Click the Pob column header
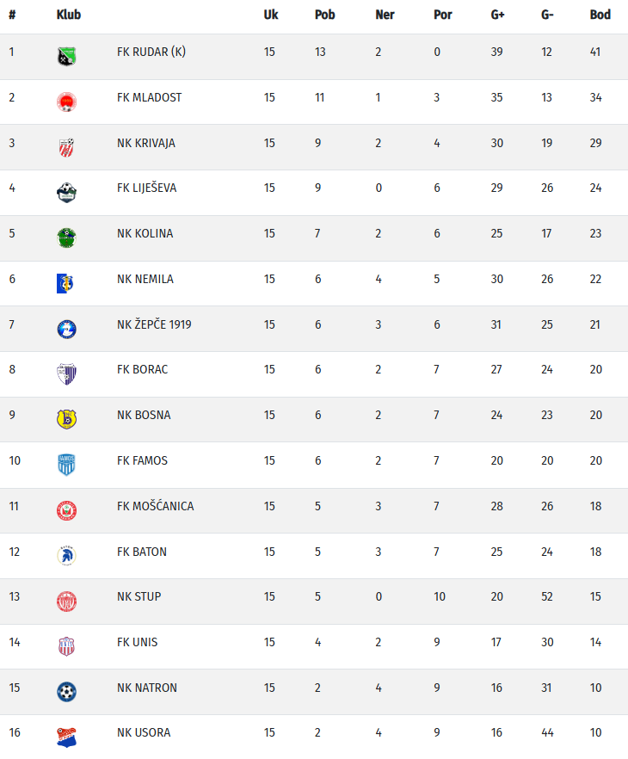 coord(324,15)
